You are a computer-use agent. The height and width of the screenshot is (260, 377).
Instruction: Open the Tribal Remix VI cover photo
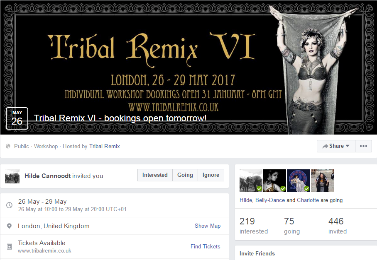[188, 67]
